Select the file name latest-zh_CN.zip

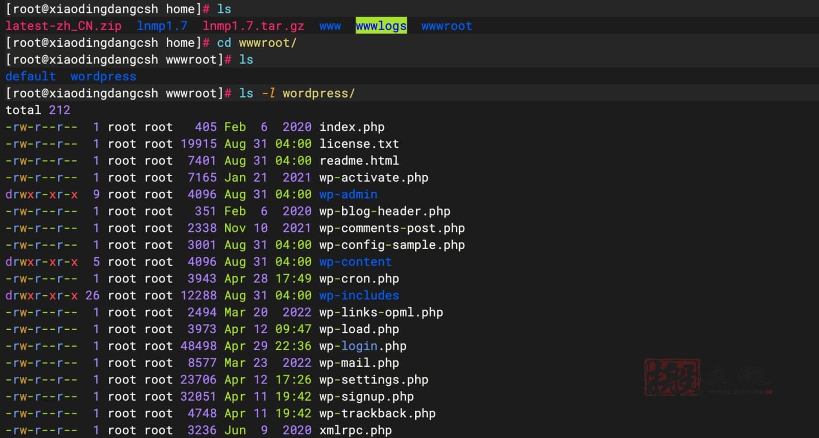(x=64, y=26)
